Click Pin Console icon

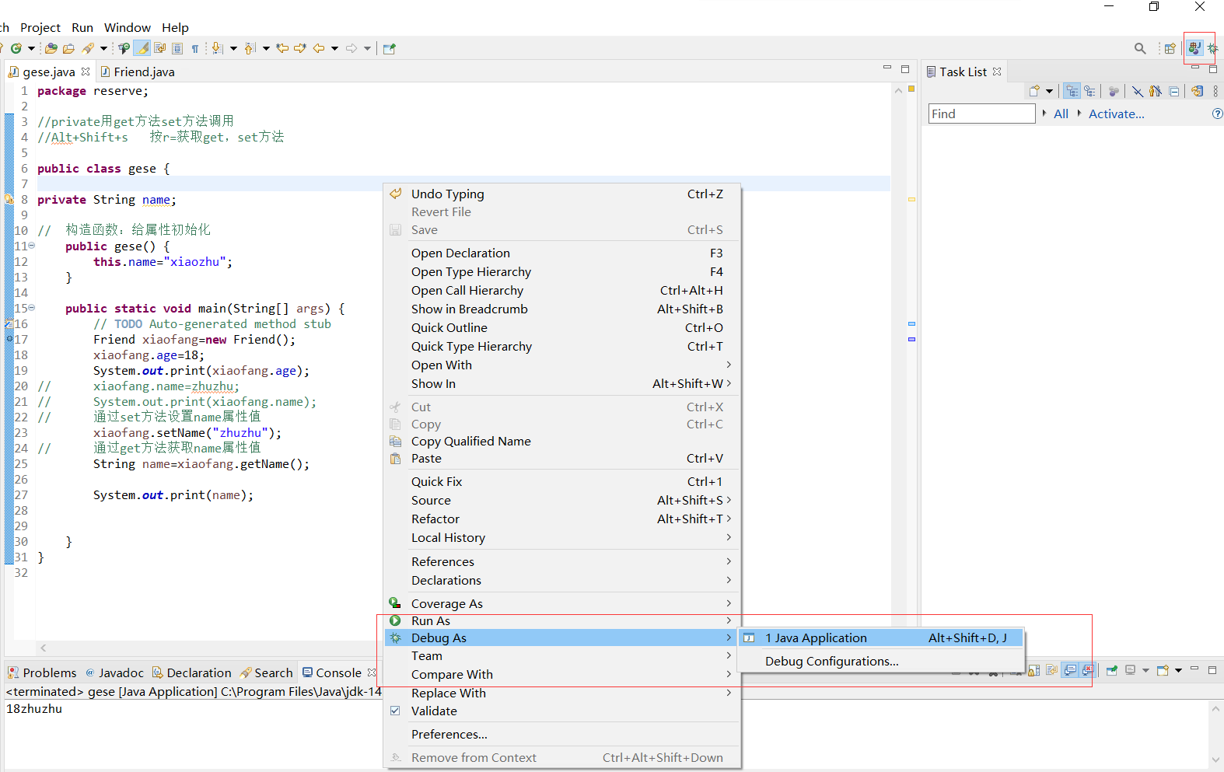point(1111,670)
